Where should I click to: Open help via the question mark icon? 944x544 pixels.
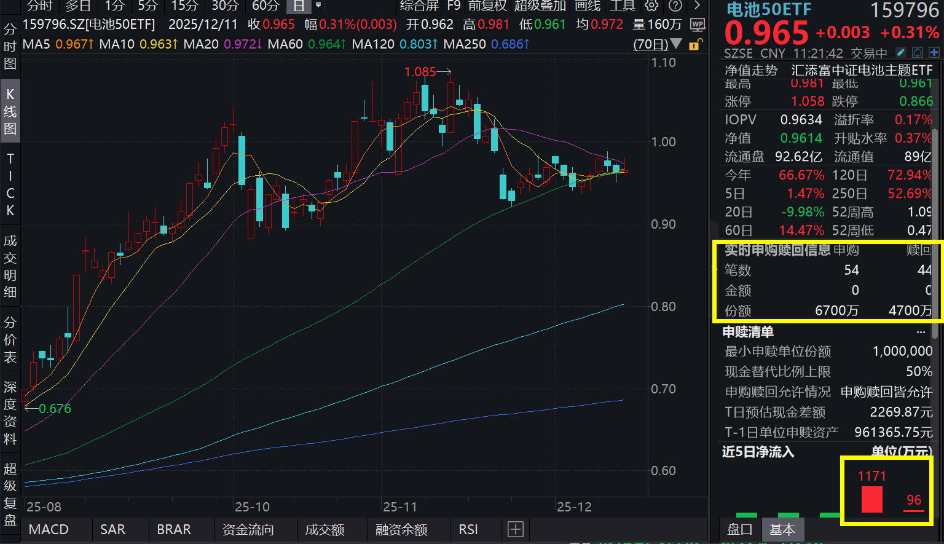coord(675,6)
